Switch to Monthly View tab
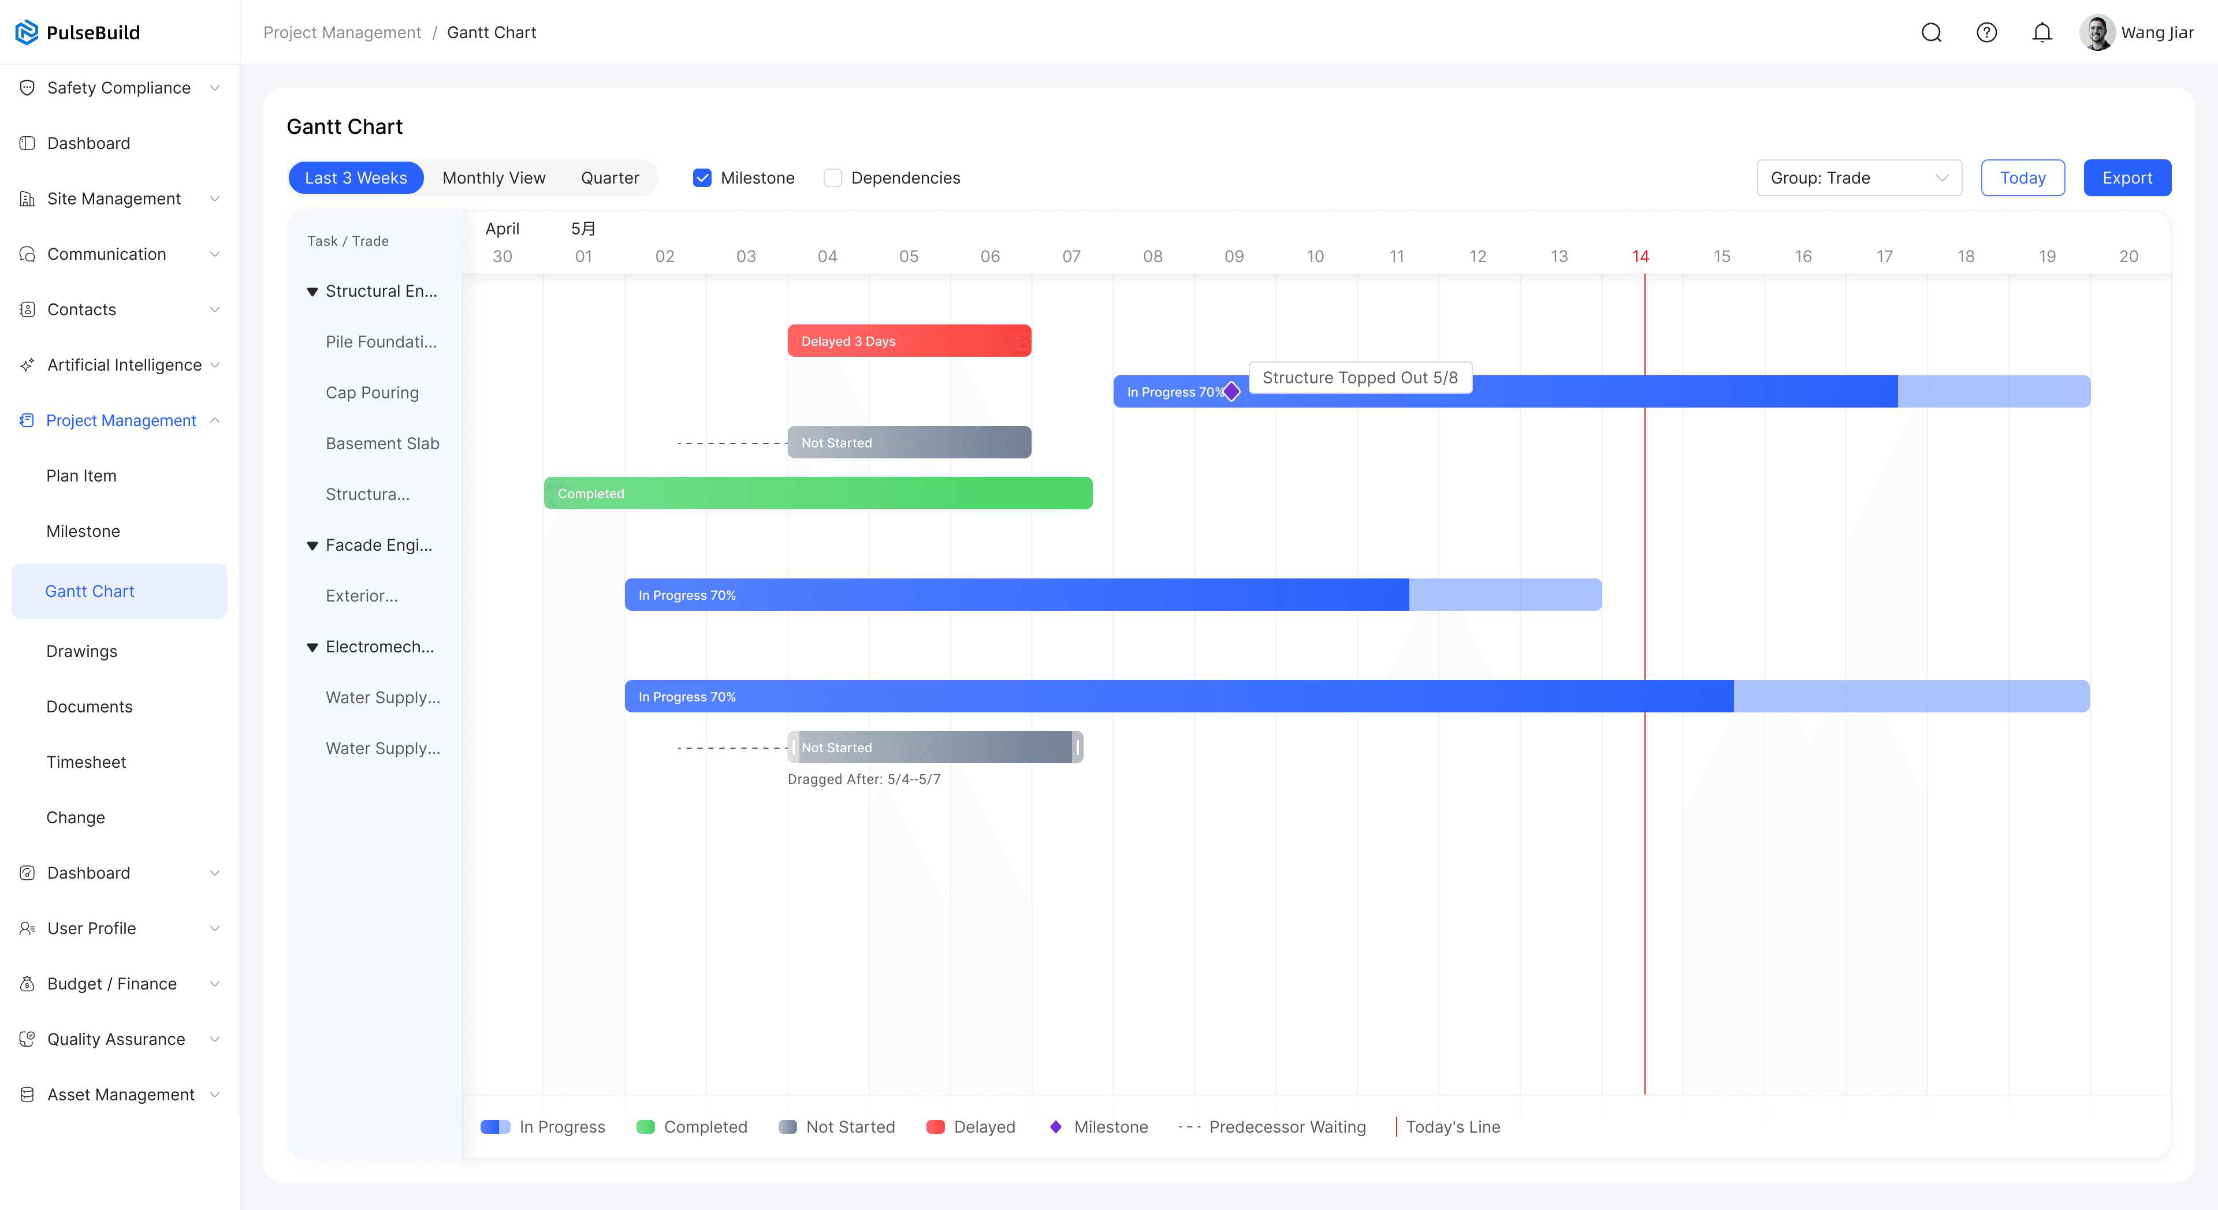Image resolution: width=2218 pixels, height=1210 pixels. coord(494,178)
